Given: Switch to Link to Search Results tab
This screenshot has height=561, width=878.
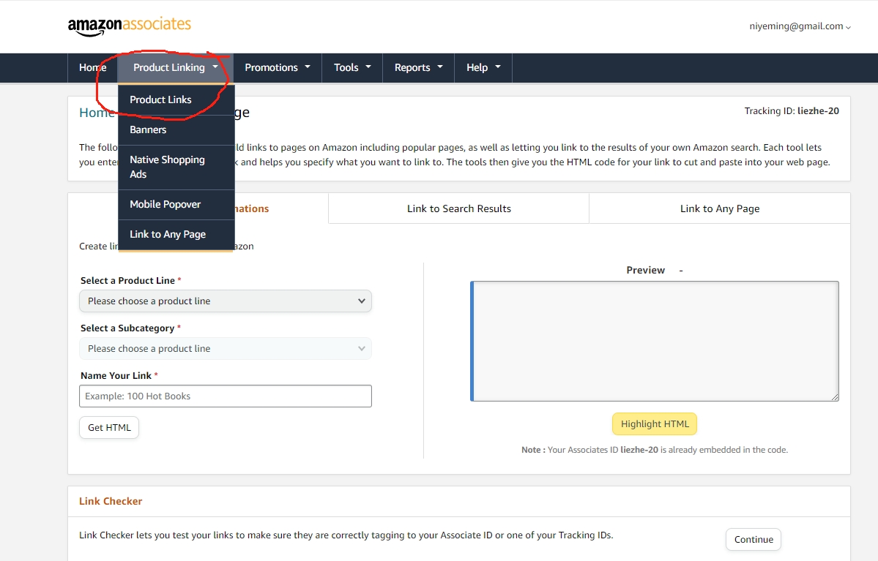Looking at the screenshot, I should pos(458,208).
